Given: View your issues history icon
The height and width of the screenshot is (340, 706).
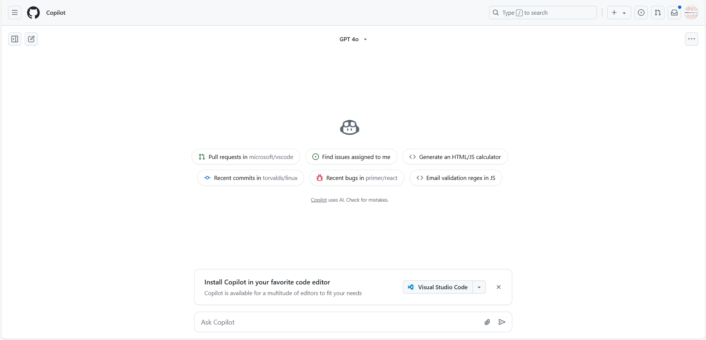Looking at the screenshot, I should 641,12.
